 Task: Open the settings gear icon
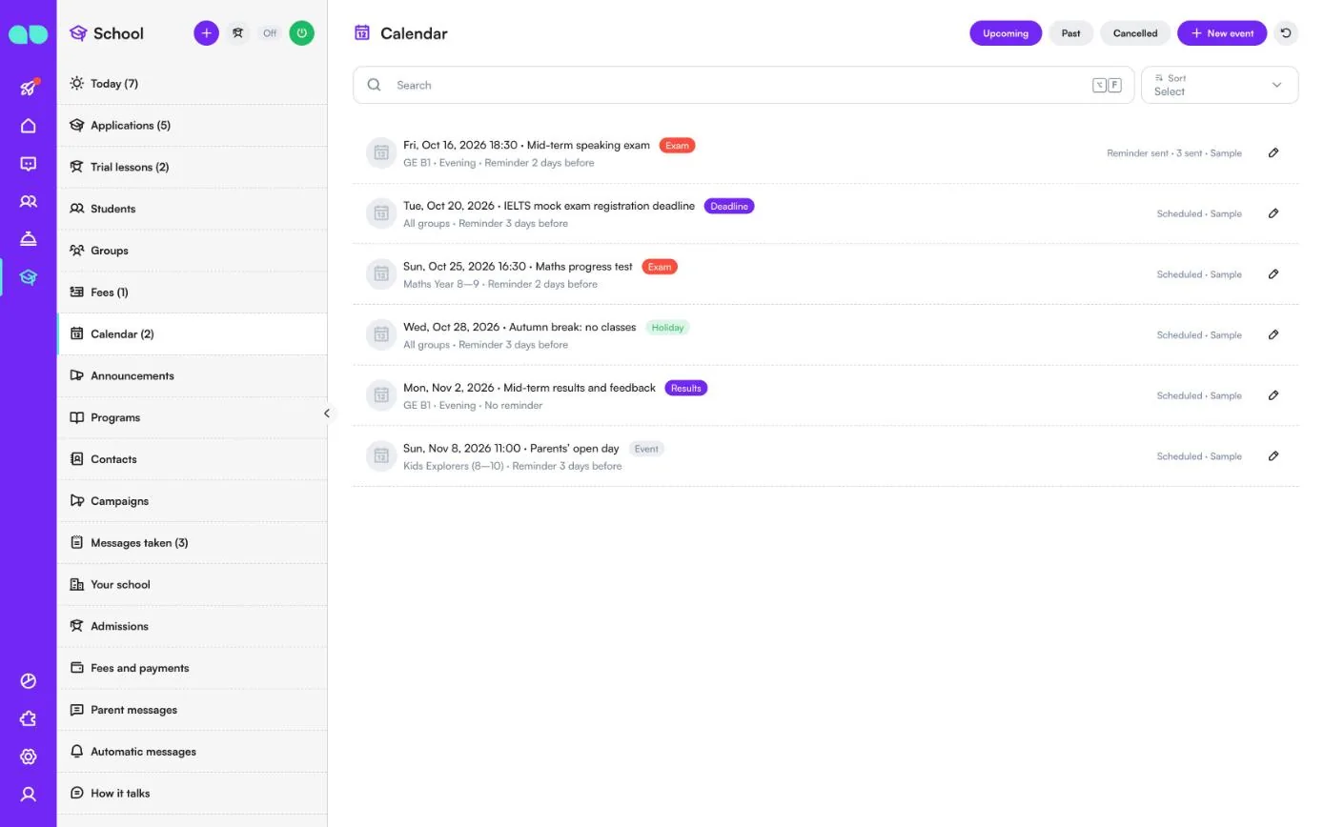pyautogui.click(x=29, y=756)
